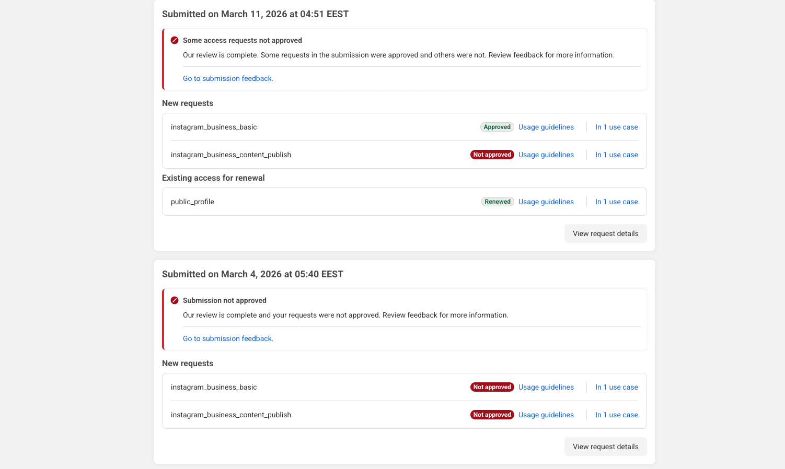Open Usage guidelines for instagram_business_basic
The image size is (785, 469).
[546, 127]
